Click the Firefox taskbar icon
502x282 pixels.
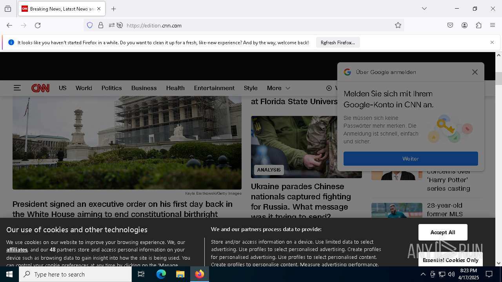pos(200,274)
